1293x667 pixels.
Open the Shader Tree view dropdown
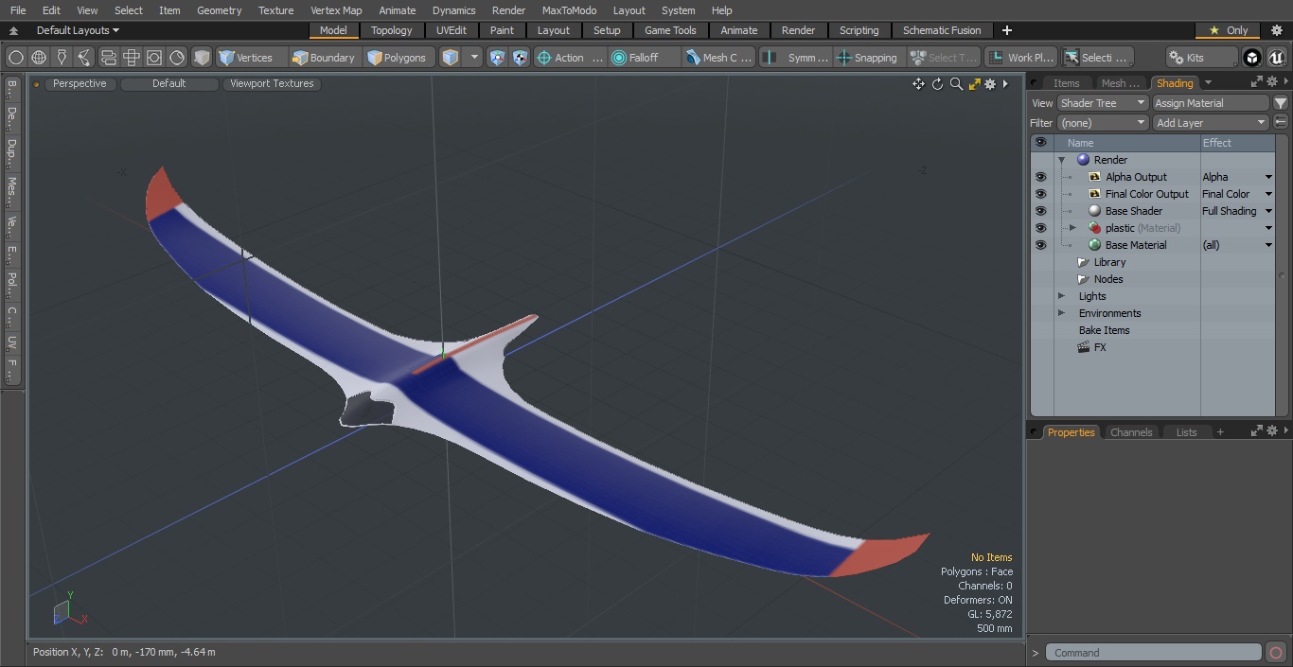click(1103, 103)
